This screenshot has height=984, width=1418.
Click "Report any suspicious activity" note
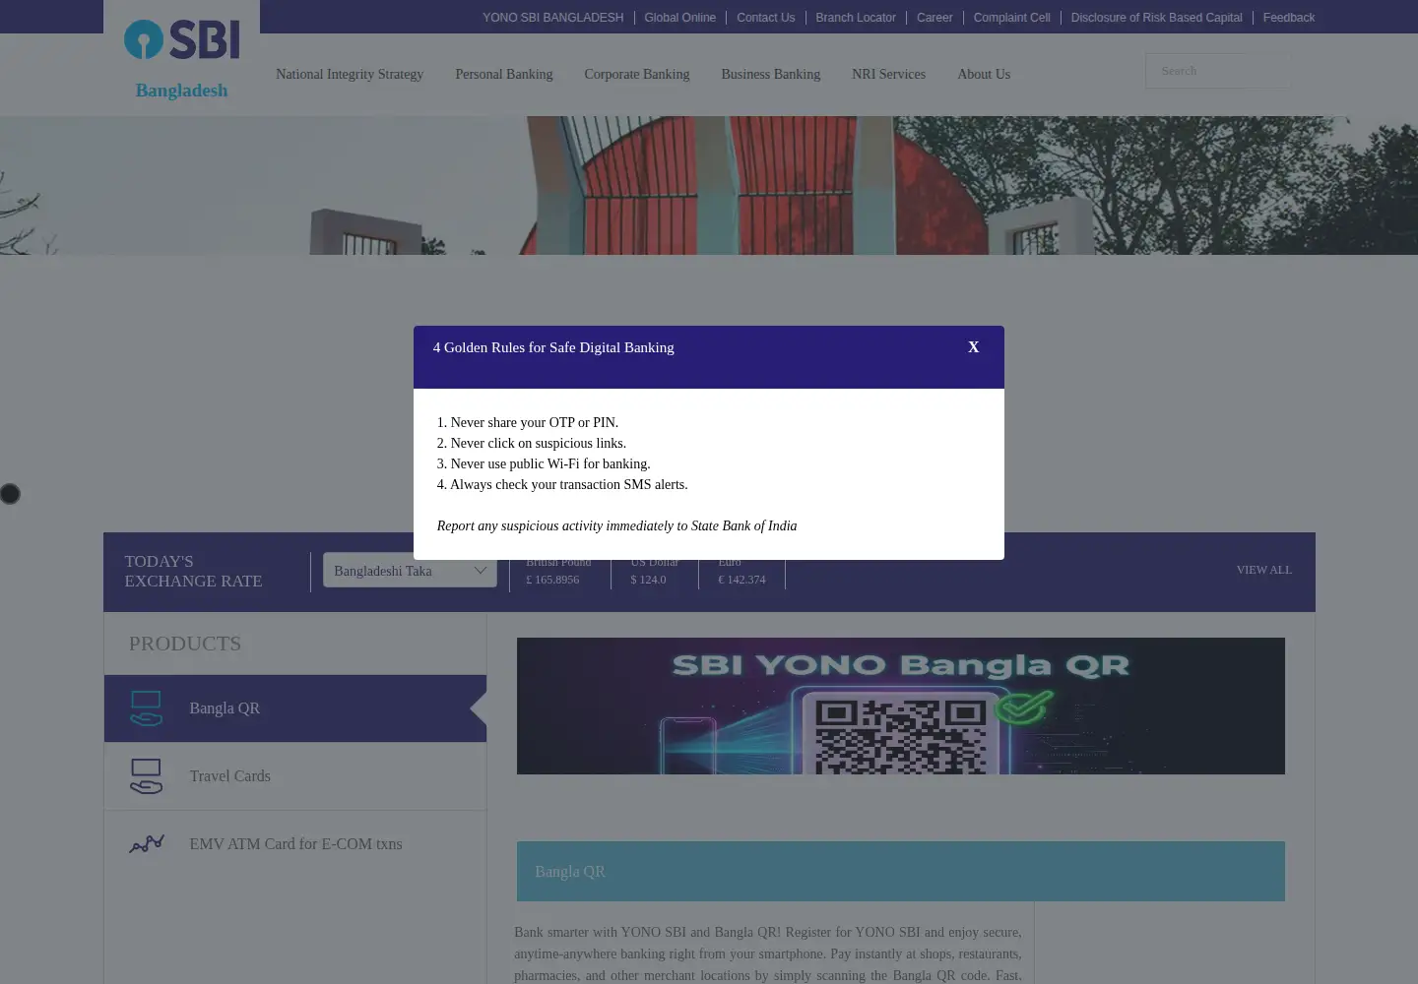[x=616, y=526]
